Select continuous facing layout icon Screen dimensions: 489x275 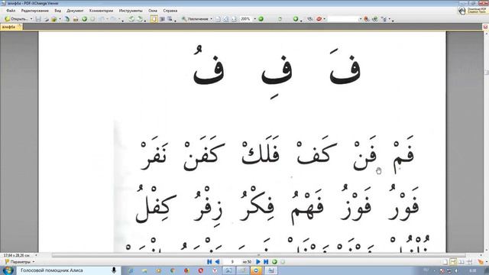pyautogui.click(x=469, y=262)
